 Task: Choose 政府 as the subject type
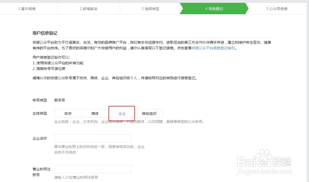[x=68, y=114]
